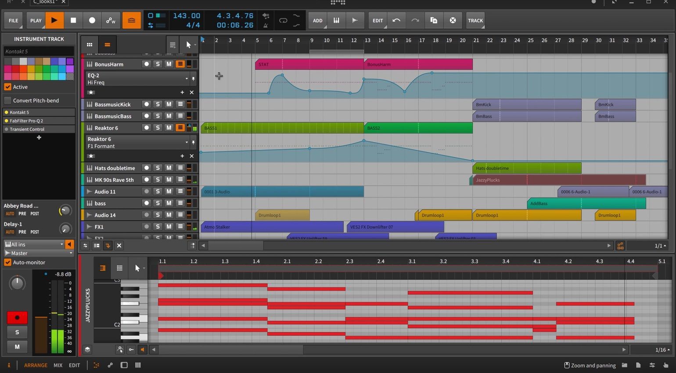Mute the Audio 14 track
The image size is (676, 373).
click(169, 215)
